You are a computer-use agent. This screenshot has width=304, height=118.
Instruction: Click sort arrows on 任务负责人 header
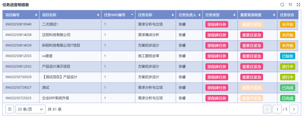click(200, 15)
